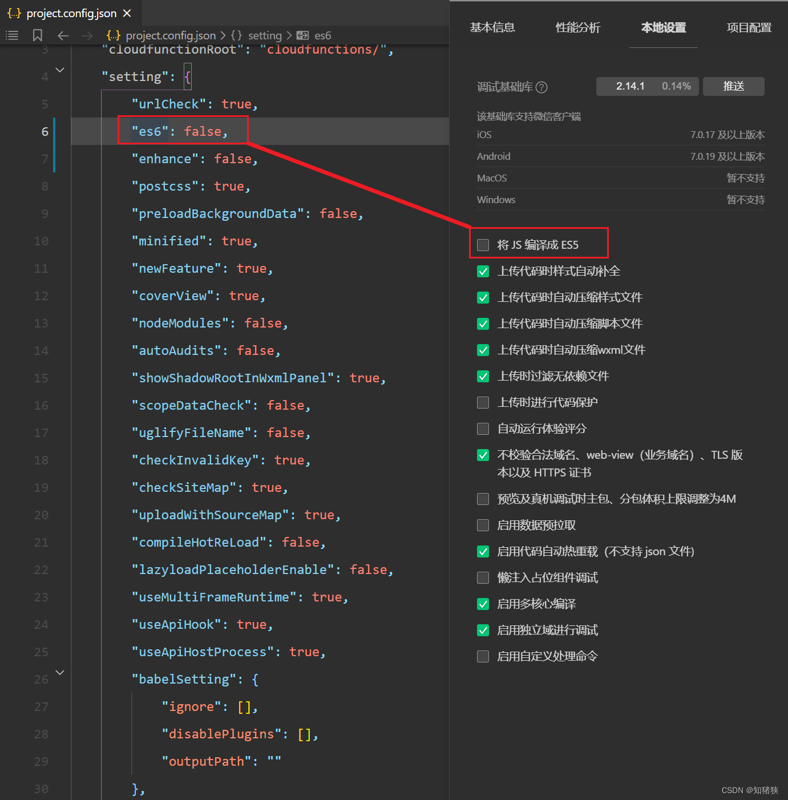Click line number 6 in the gutter
The width and height of the screenshot is (788, 800).
[x=45, y=131]
